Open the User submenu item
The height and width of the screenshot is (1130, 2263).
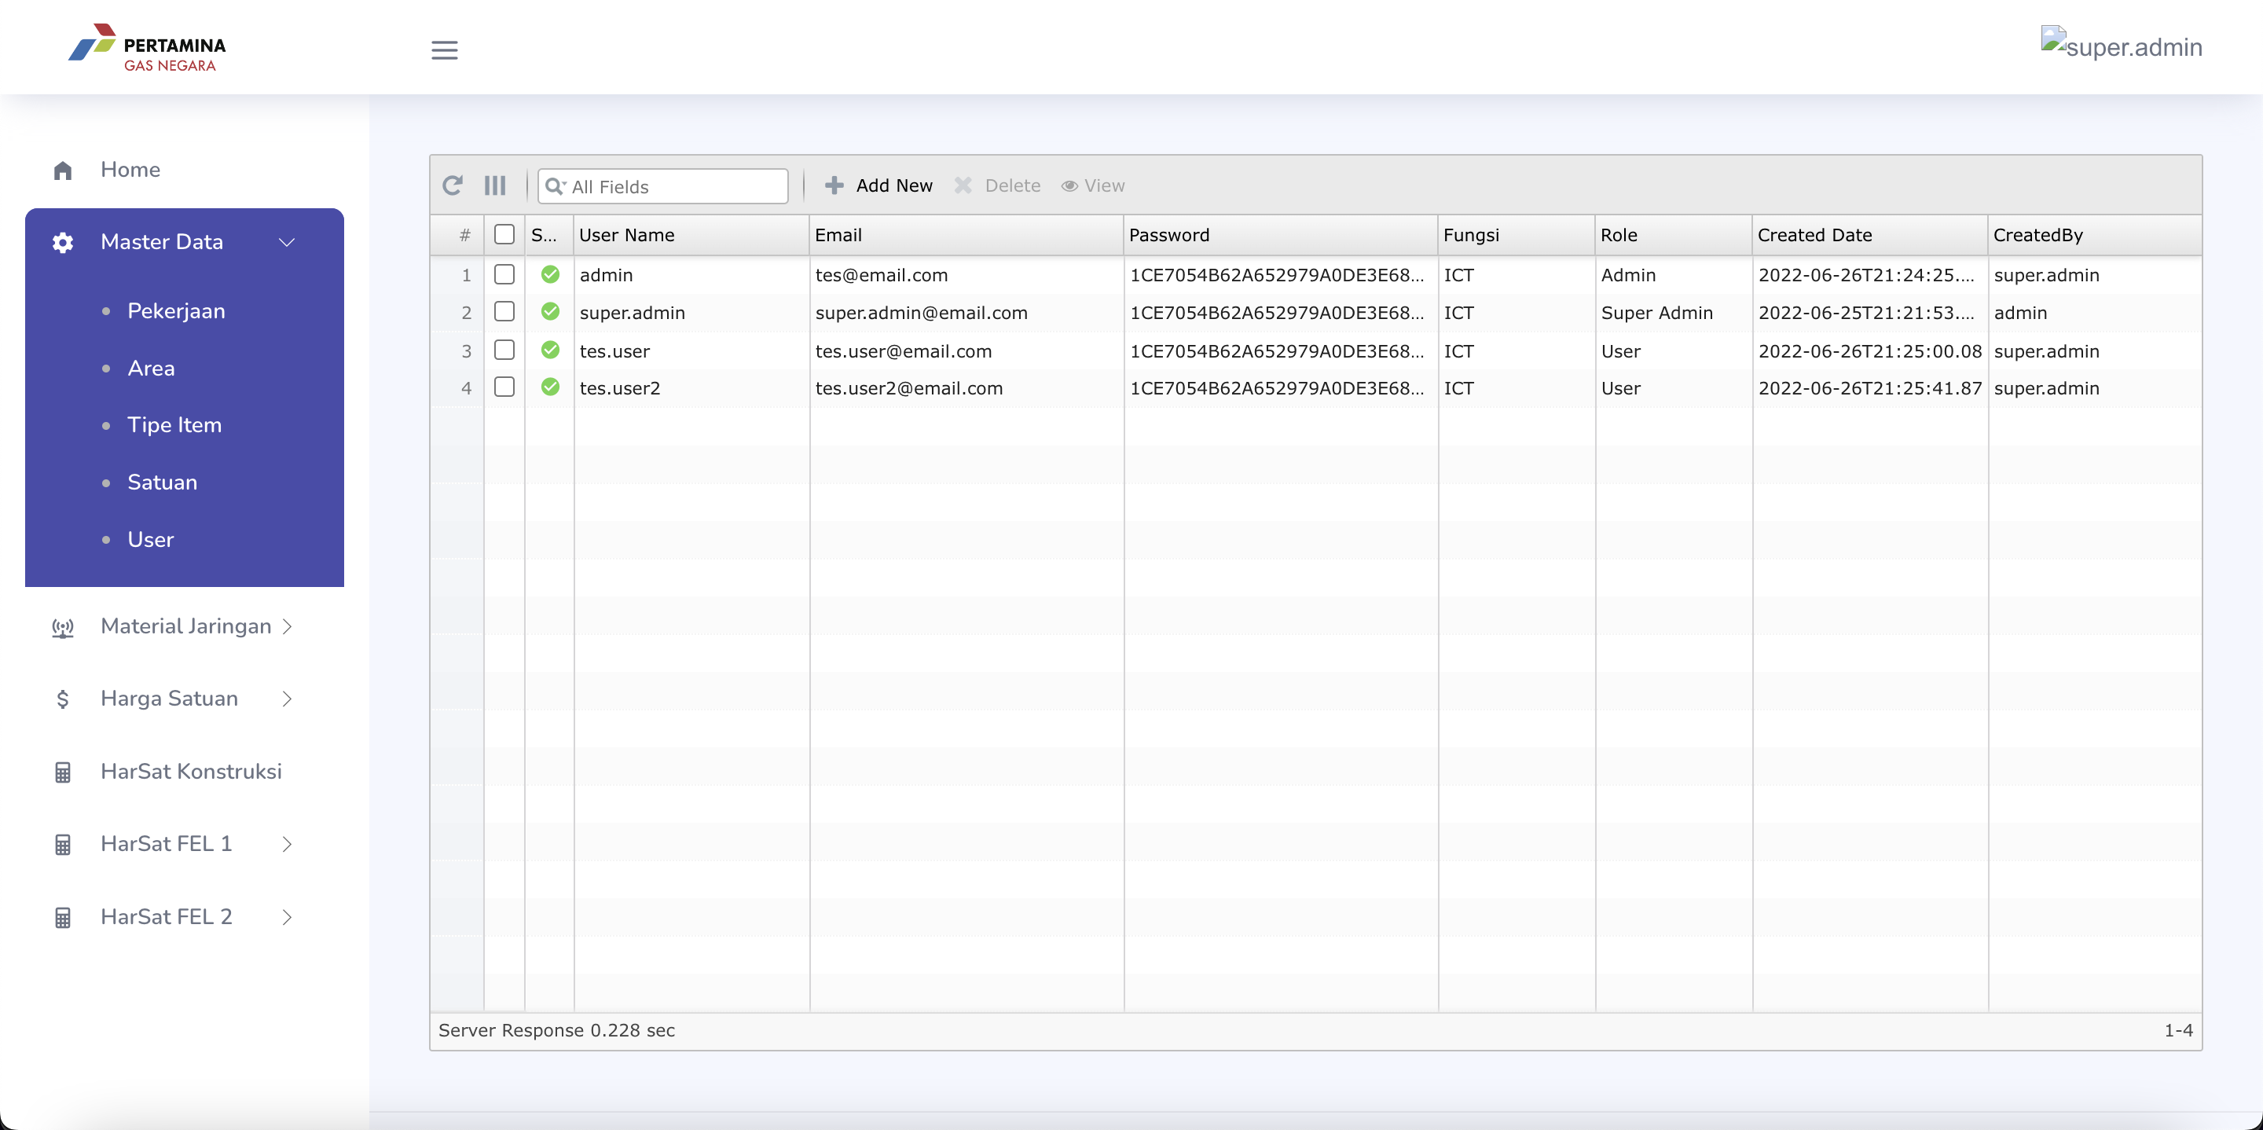point(151,540)
